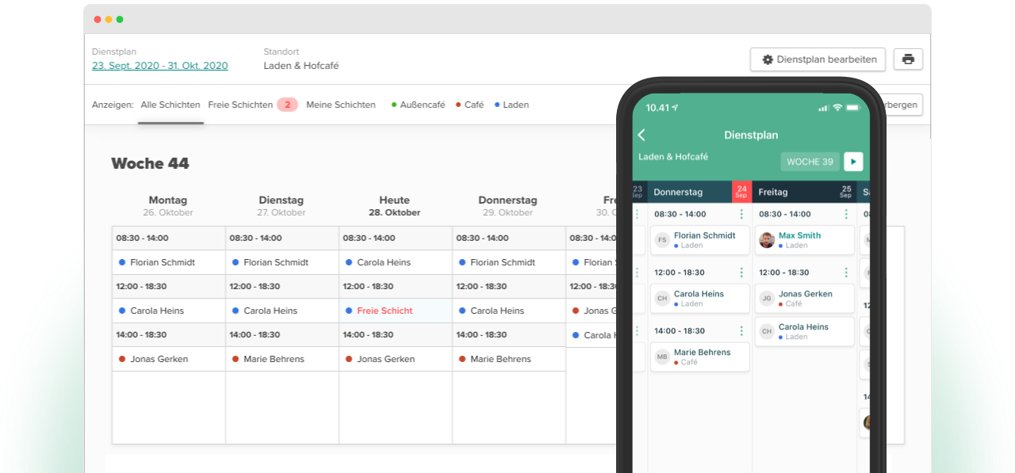1015x473 pixels.
Task: Click the Donnerstag 29. Oktober column header
Action: tap(508, 206)
